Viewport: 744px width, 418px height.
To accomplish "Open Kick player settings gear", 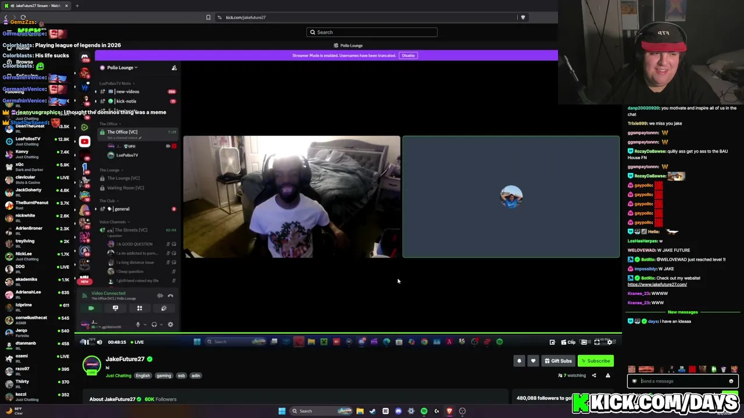I will (610, 342).
